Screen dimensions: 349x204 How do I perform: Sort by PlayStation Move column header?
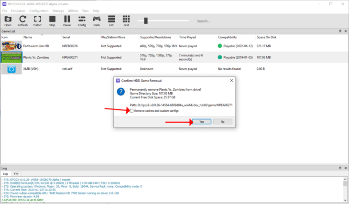113,37
